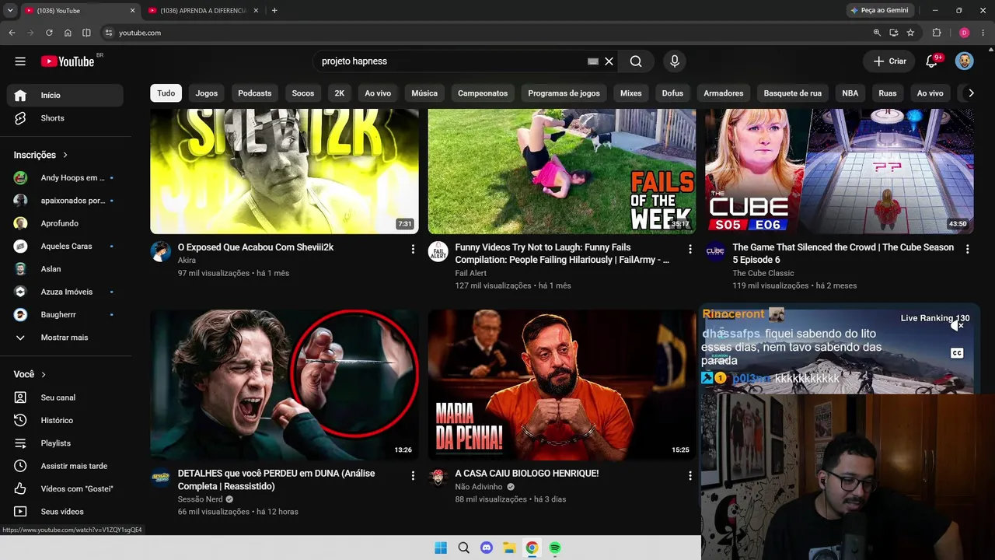This screenshot has height=560, width=995.
Task: Clear the search query with the X
Action: click(609, 61)
